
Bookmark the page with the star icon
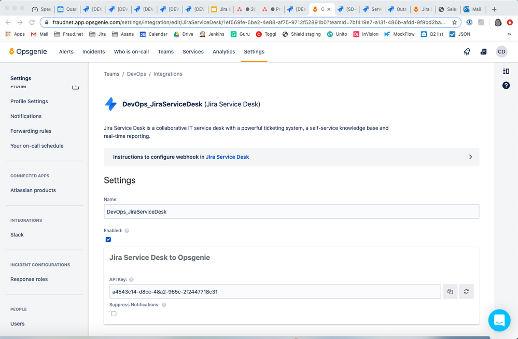point(455,22)
